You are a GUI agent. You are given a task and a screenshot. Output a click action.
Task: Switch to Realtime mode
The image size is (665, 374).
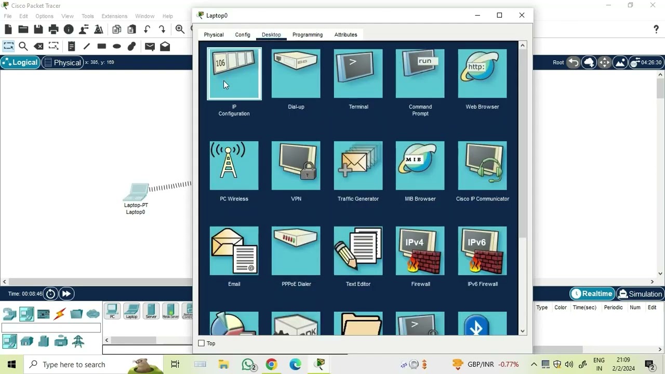[592, 293]
